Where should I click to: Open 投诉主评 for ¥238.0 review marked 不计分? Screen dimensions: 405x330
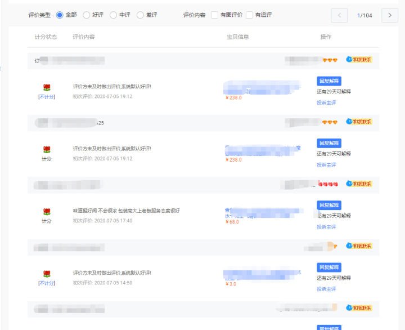click(326, 102)
